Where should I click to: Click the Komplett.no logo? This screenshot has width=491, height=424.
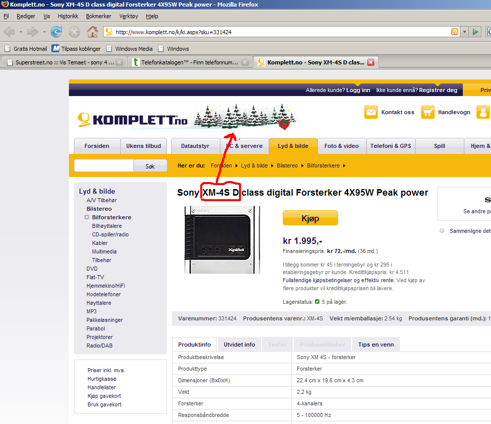[132, 120]
